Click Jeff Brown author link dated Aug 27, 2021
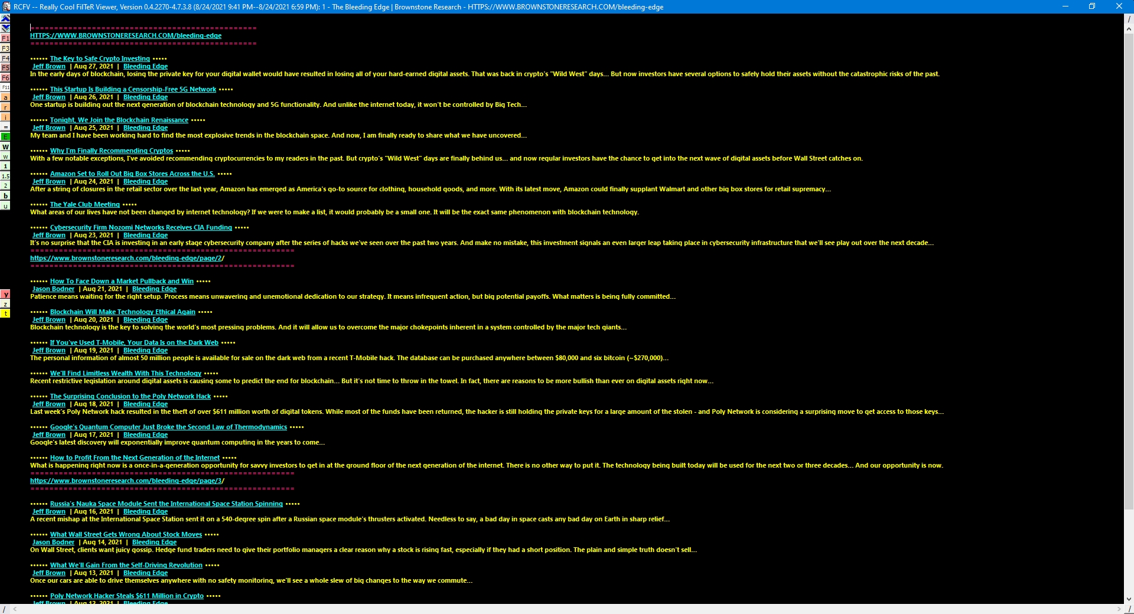 [x=49, y=66]
